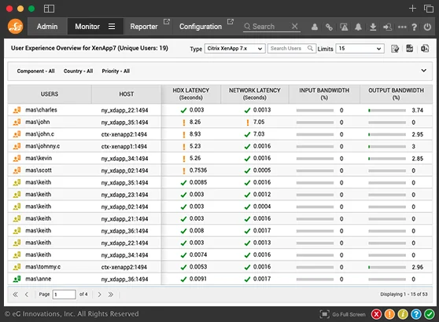Sort by OUTPUT BANDWIDTH column header
The width and height of the screenshot is (439, 322).
point(396,94)
